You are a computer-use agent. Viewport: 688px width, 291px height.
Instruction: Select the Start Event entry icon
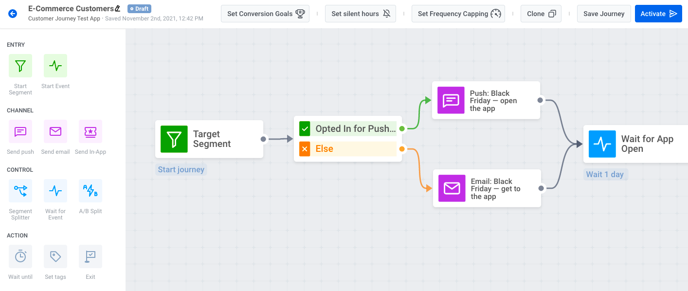point(55,66)
